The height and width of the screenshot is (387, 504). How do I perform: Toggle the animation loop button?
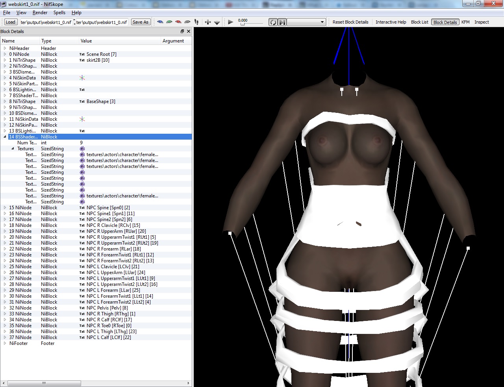[273, 22]
